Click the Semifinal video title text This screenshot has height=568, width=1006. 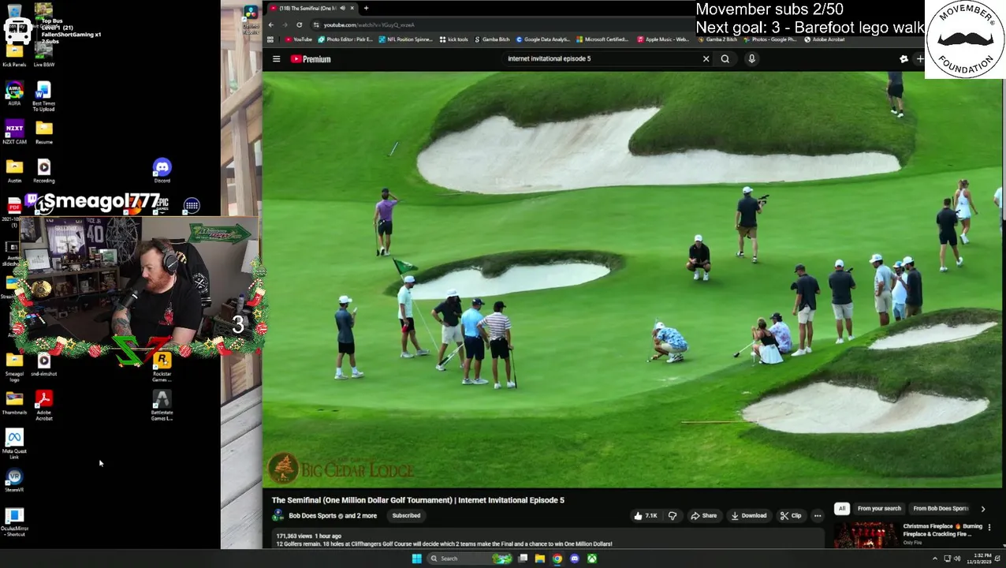coord(418,500)
